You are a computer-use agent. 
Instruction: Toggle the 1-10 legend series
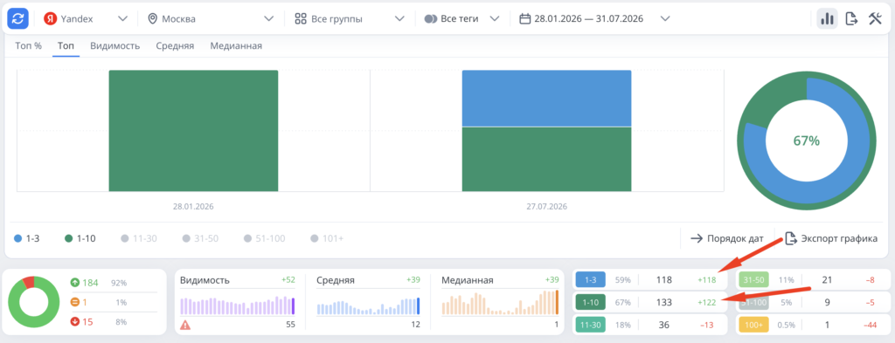tap(80, 239)
